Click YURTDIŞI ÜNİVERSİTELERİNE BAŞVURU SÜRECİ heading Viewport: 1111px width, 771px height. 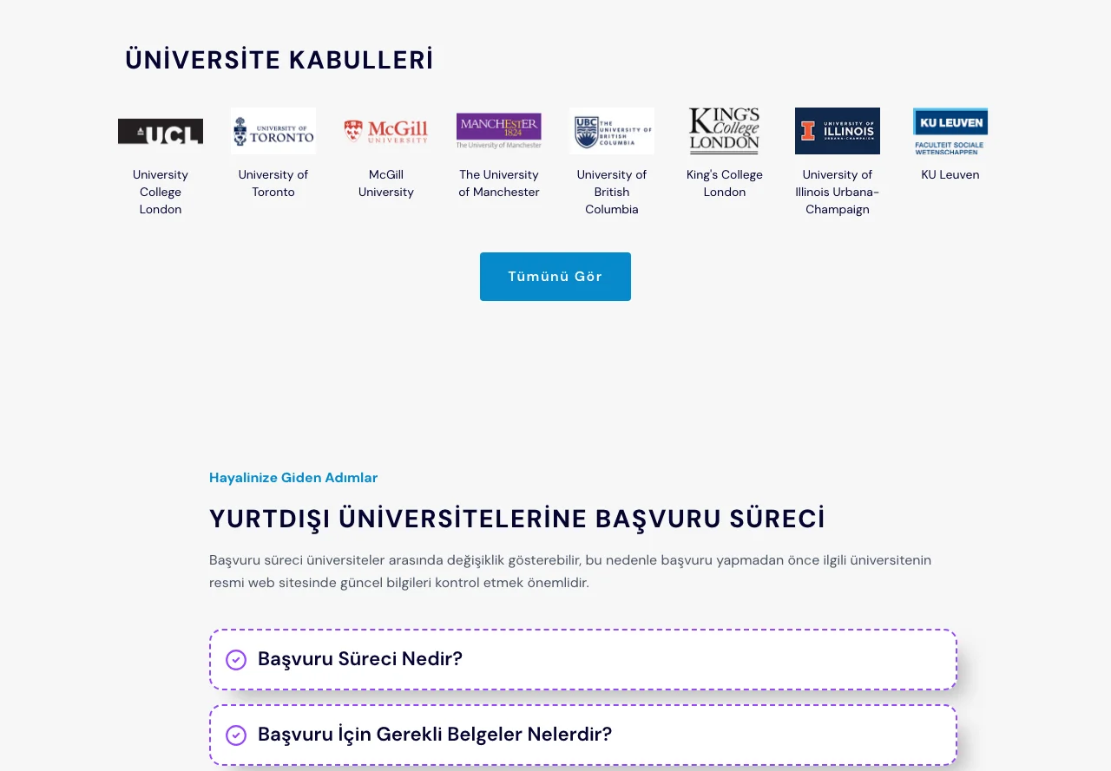pos(517,519)
